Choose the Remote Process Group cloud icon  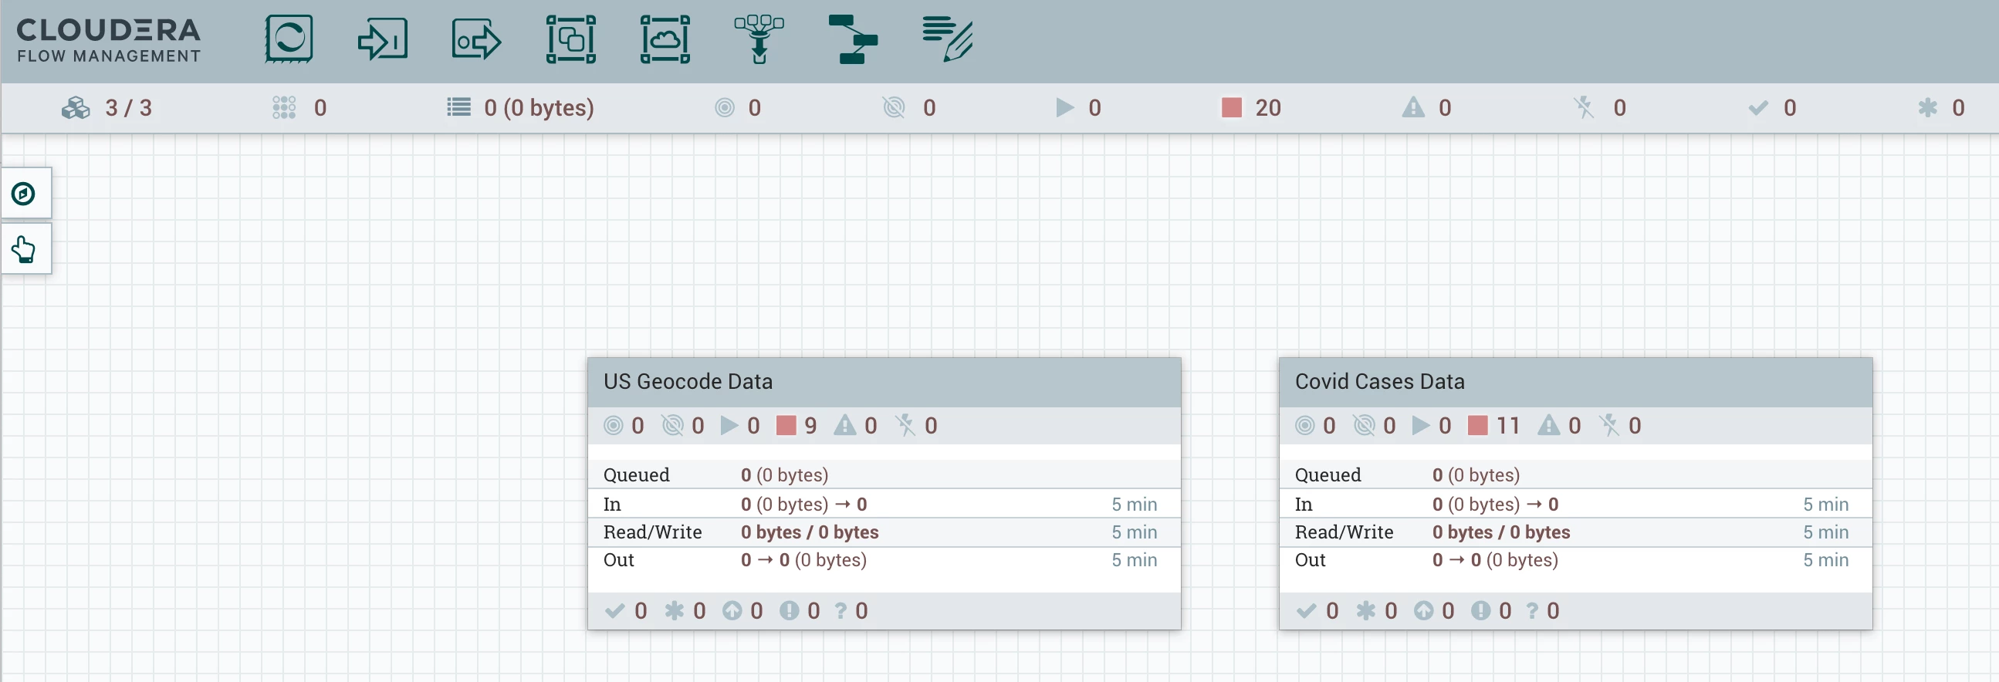[665, 39]
